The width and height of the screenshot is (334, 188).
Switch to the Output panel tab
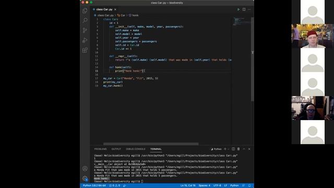[116, 149]
